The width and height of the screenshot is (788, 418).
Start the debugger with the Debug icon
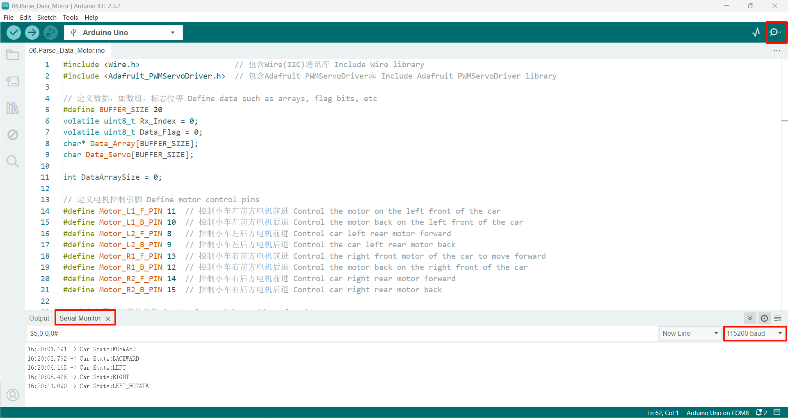click(x=50, y=32)
